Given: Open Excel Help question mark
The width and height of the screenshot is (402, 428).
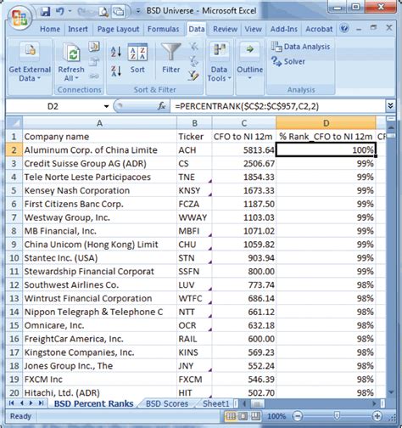Looking at the screenshot, I should pyautogui.click(x=344, y=28).
